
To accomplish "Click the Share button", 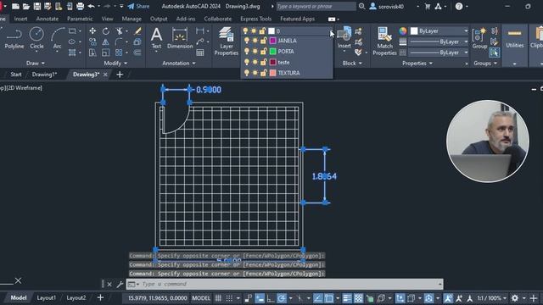I will pos(138,6).
